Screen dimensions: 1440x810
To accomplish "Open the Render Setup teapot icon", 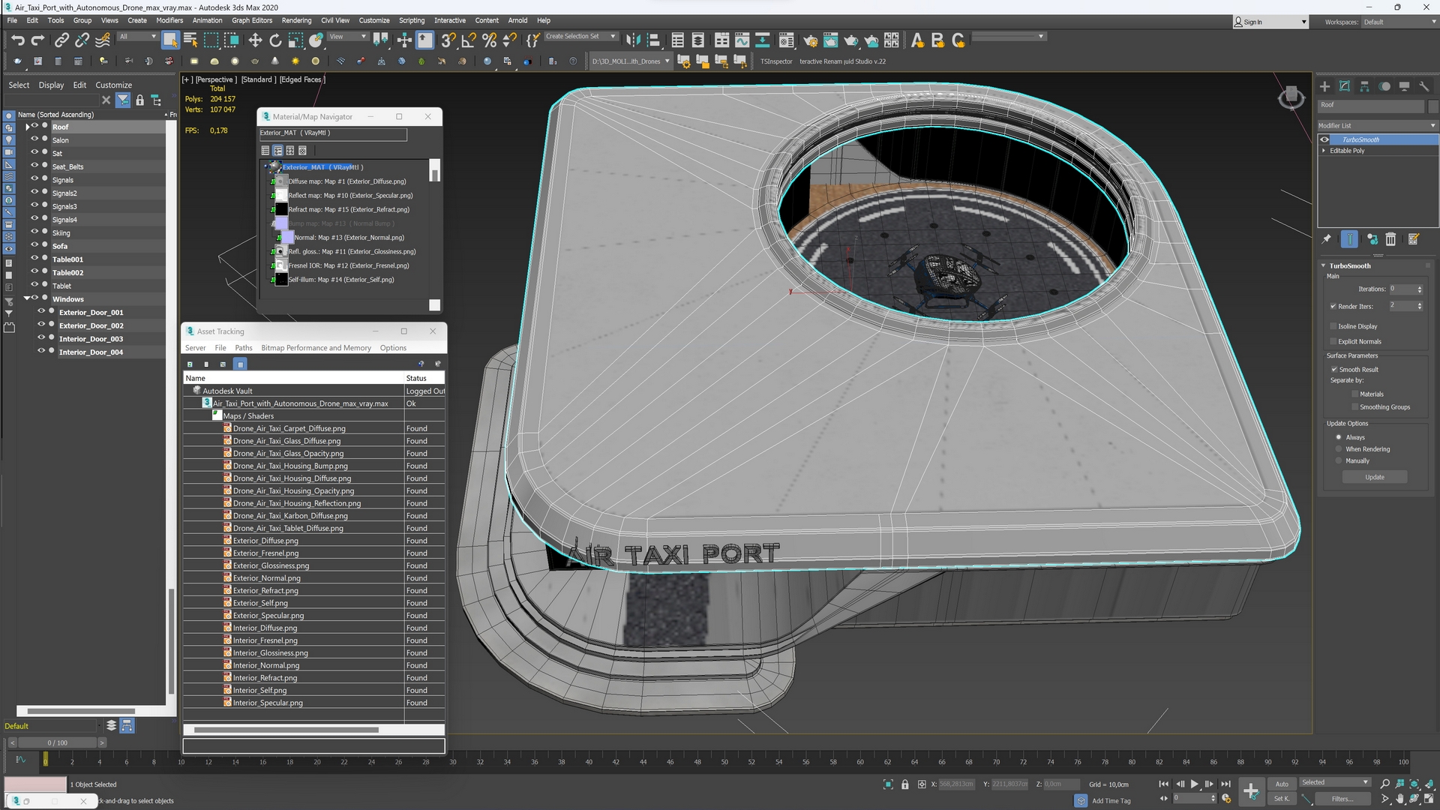I will click(810, 40).
